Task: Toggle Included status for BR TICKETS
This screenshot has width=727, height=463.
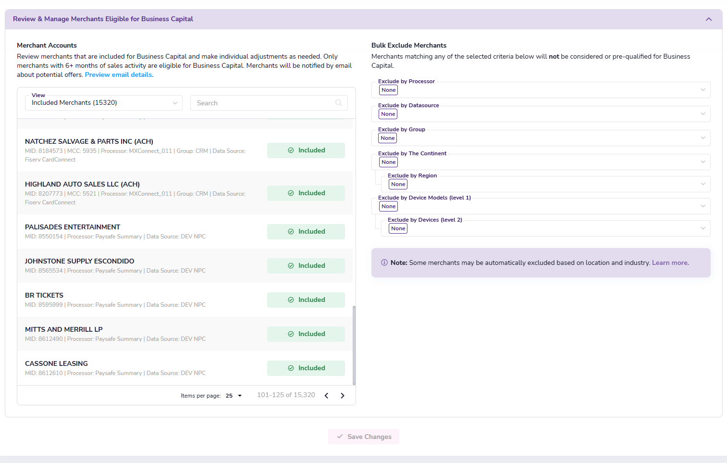Action: coord(306,300)
